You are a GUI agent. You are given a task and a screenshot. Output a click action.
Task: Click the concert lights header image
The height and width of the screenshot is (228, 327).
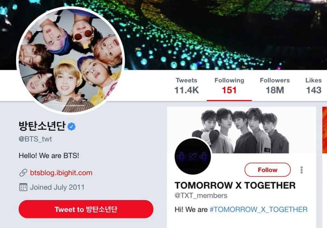coord(225,34)
